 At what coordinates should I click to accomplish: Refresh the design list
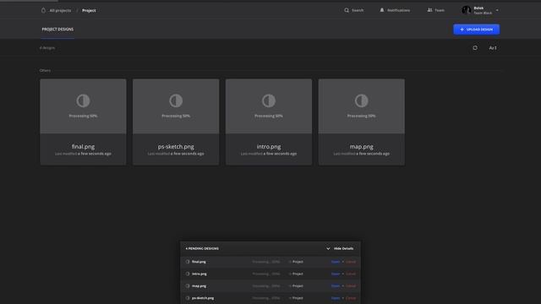tap(475, 48)
